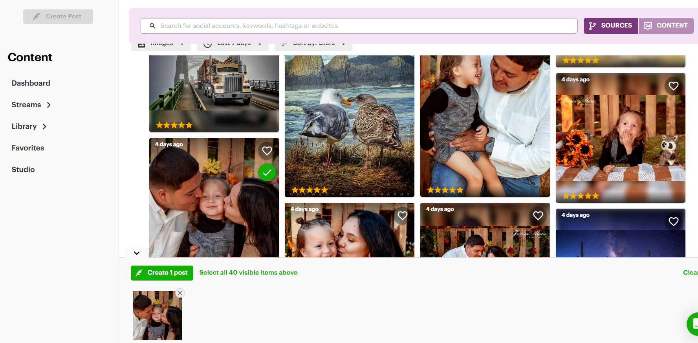Open the Studio section
This screenshot has width=698, height=343.
pos(23,170)
